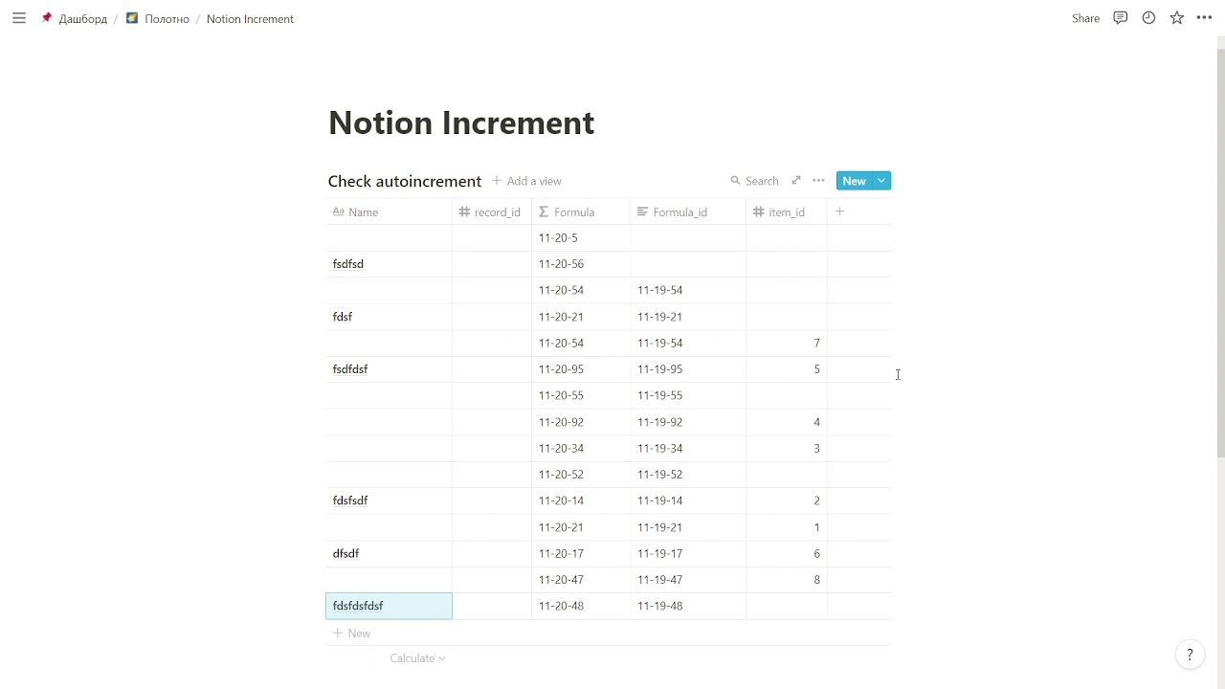Screen dimensions: 1225x689
Task: Add a new property with plus icon
Action: pyautogui.click(x=839, y=211)
